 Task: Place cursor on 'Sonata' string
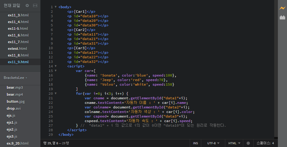pyautogui.click(x=109, y=75)
